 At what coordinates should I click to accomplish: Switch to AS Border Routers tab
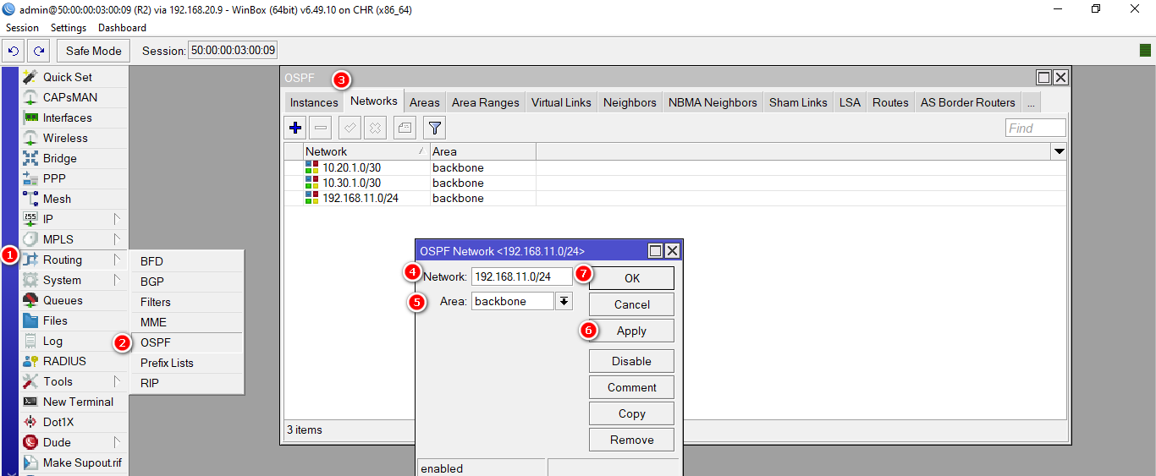pyautogui.click(x=967, y=102)
